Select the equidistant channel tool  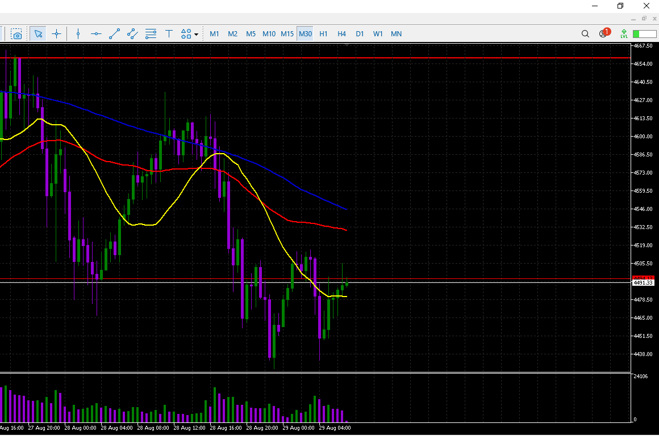tap(132, 34)
